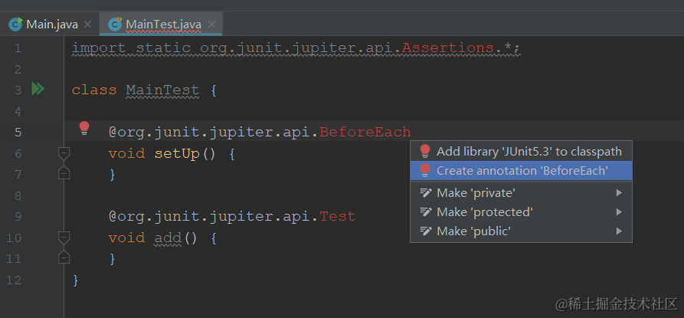Click pencil icon beside Make 'protected'

pyautogui.click(x=426, y=211)
